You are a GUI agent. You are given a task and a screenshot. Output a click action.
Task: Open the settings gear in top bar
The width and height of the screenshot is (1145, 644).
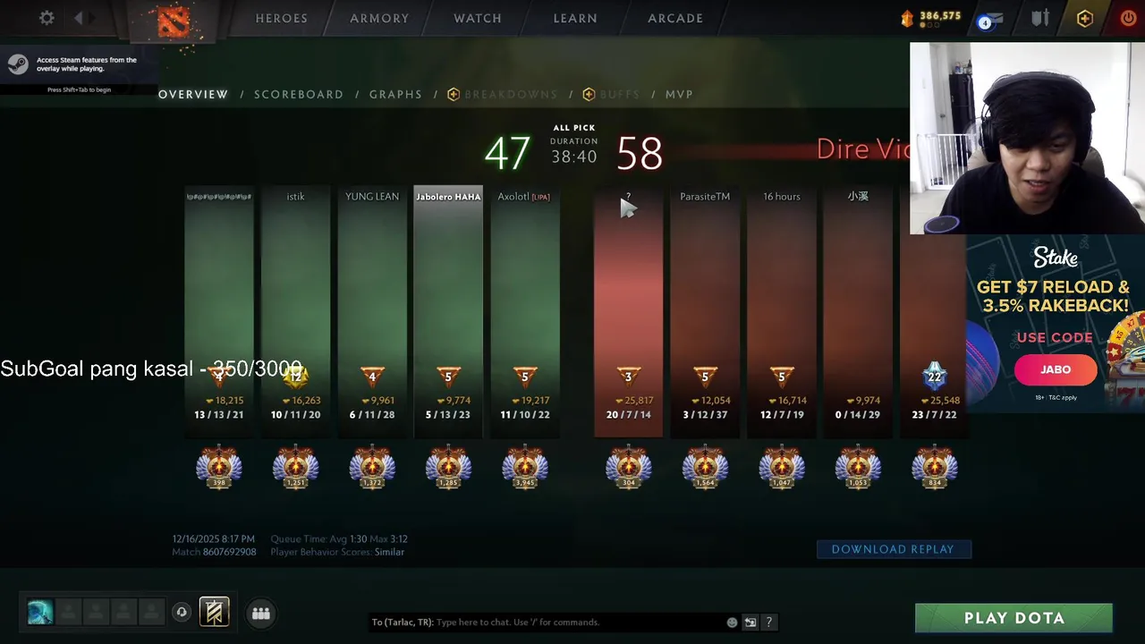[x=47, y=18]
